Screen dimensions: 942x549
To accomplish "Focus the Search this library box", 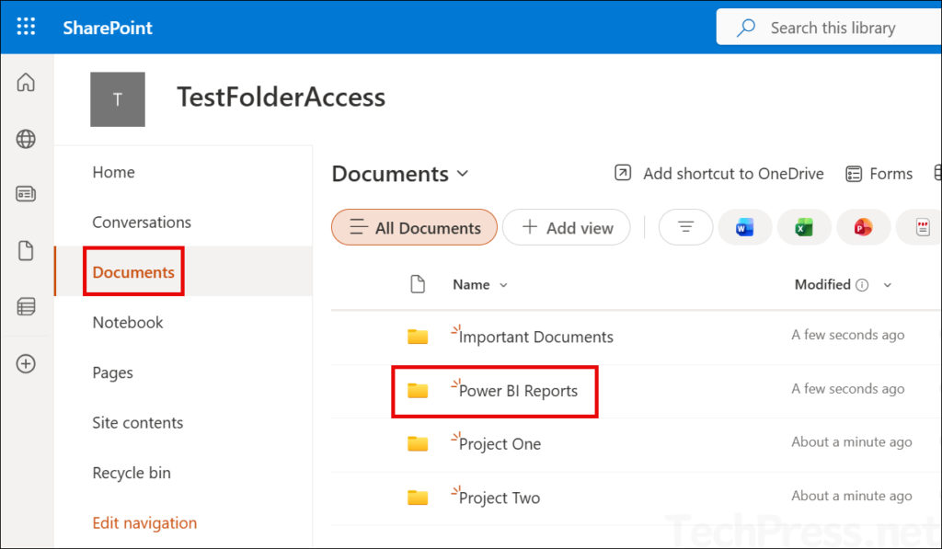I will (829, 27).
